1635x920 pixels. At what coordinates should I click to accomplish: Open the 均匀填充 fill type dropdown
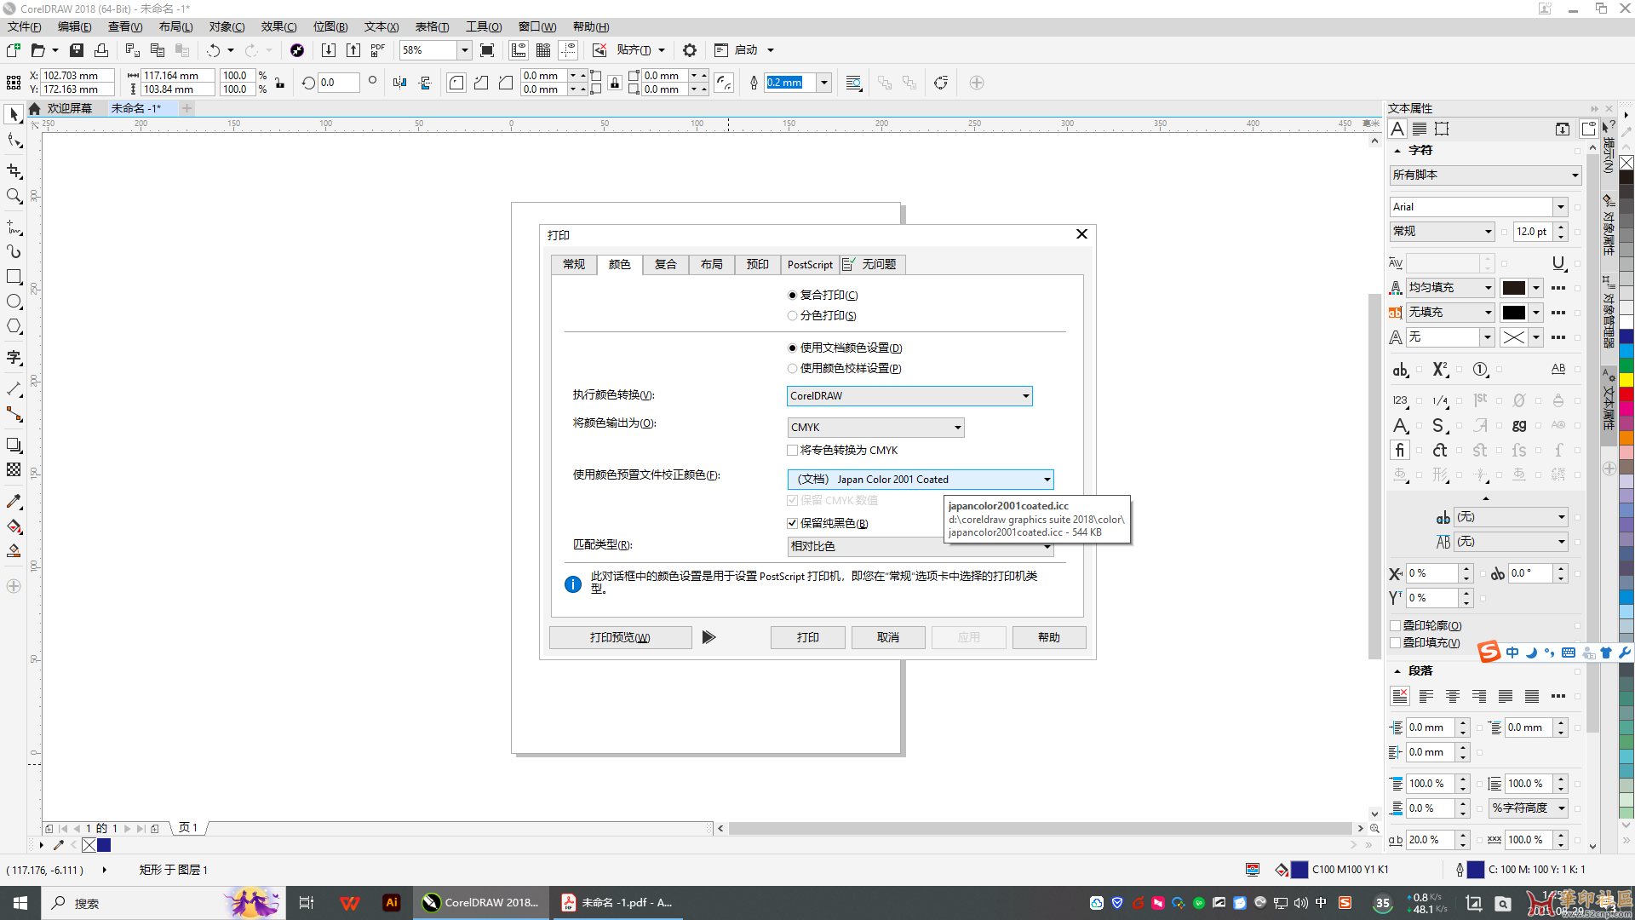pyautogui.click(x=1450, y=287)
